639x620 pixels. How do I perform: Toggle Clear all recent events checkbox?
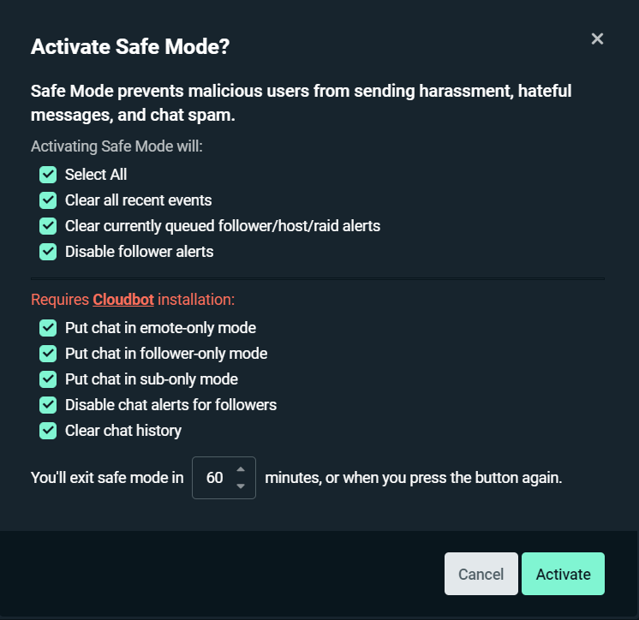click(48, 200)
